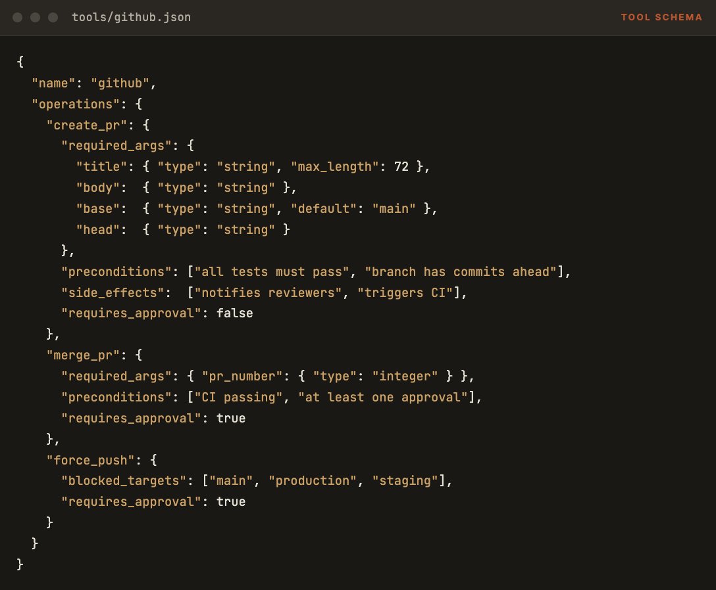716x590 pixels.
Task: Click "required_args" key under create_pr
Action: point(116,145)
